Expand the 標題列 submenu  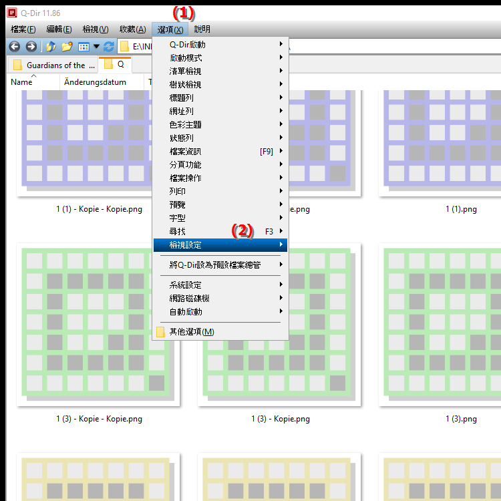tap(220, 98)
